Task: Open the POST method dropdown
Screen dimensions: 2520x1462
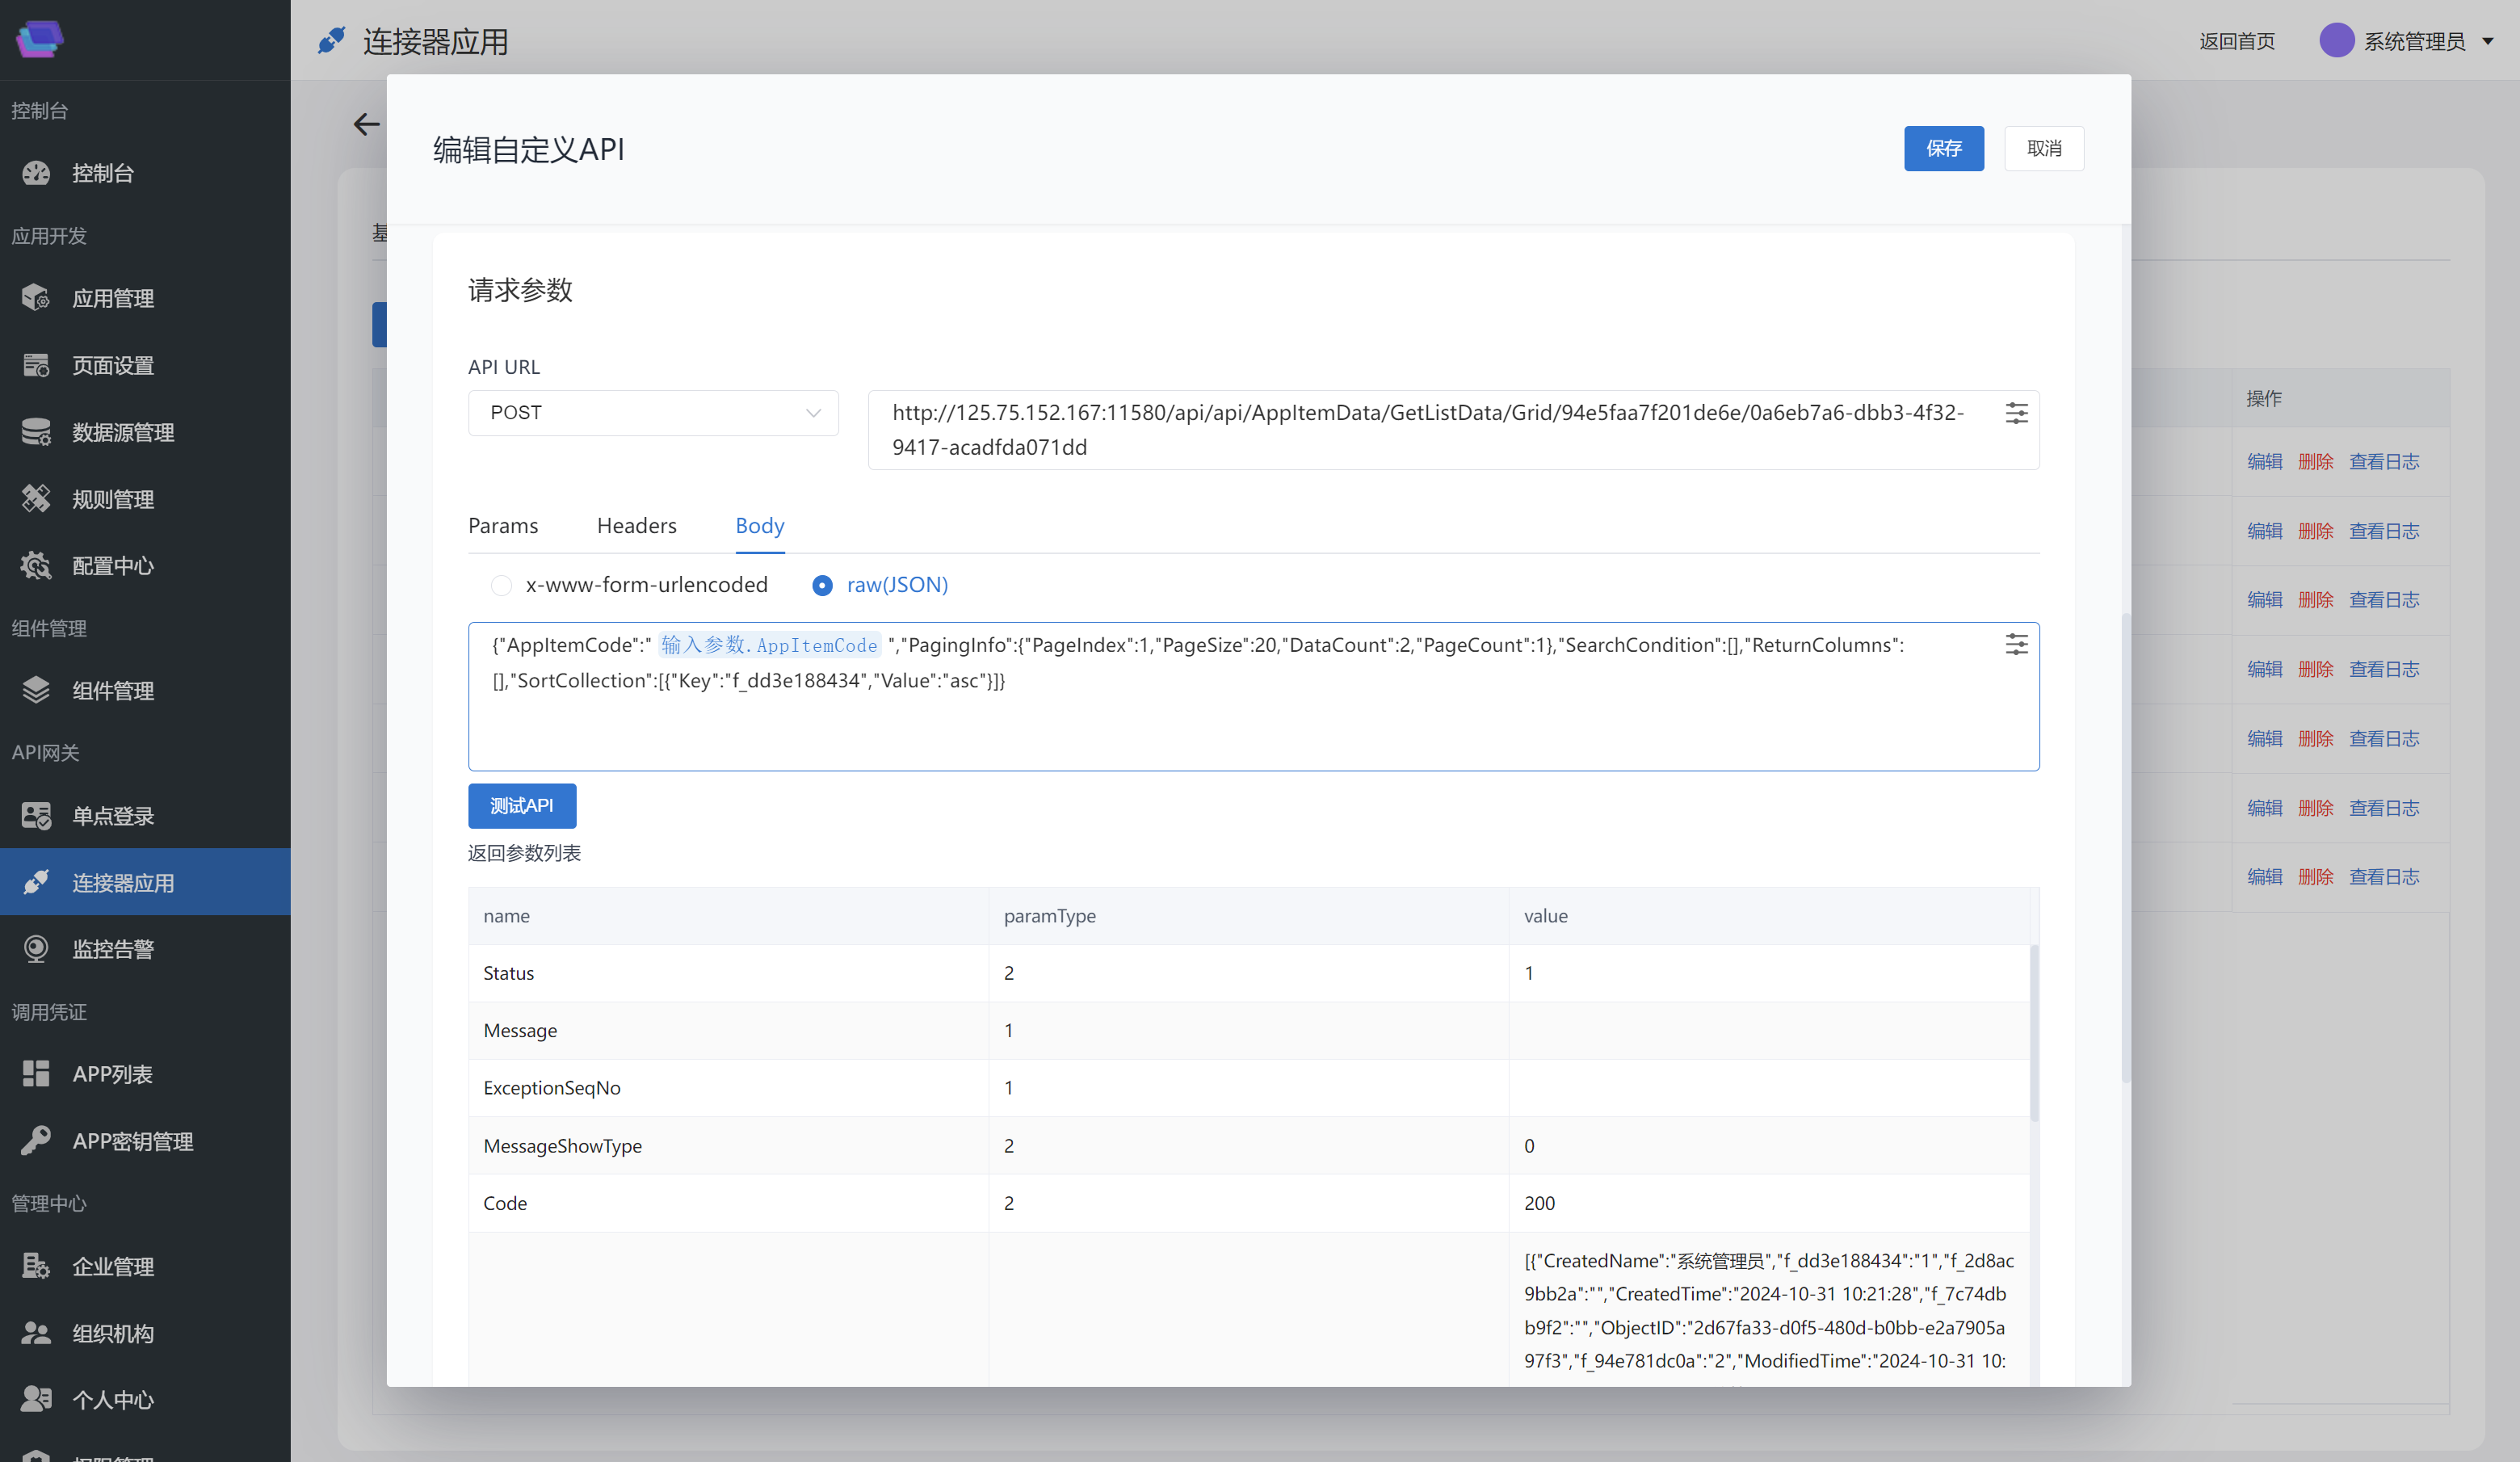Action: click(653, 413)
